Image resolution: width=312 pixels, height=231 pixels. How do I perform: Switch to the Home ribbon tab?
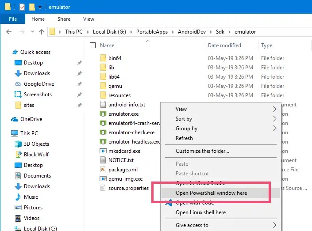point(38,19)
